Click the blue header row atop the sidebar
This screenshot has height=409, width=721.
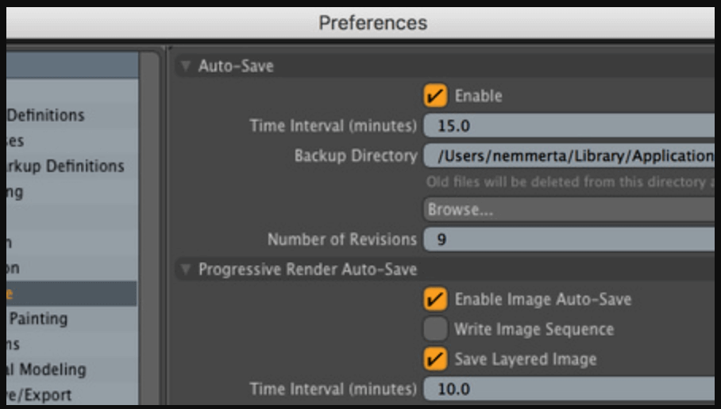tap(70, 65)
